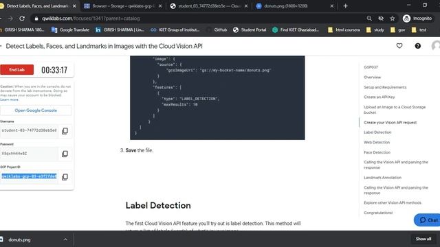Screen dimensions: 440x247
Task: Click the crossed-out eye tracking icon
Action: click(x=381, y=19)
